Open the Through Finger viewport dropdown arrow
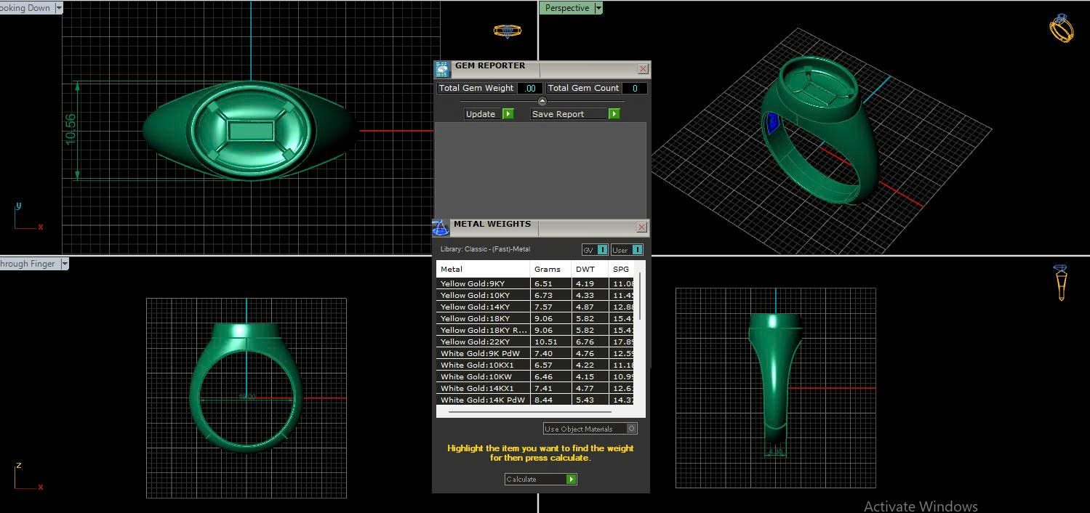Viewport: 1090px width, 513px height. [x=65, y=264]
